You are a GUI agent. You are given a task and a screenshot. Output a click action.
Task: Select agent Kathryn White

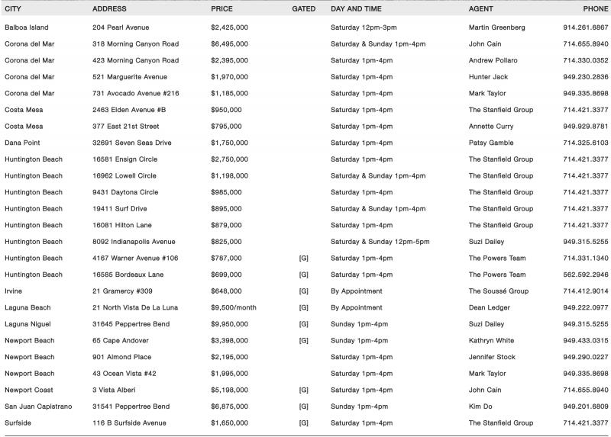491,341
